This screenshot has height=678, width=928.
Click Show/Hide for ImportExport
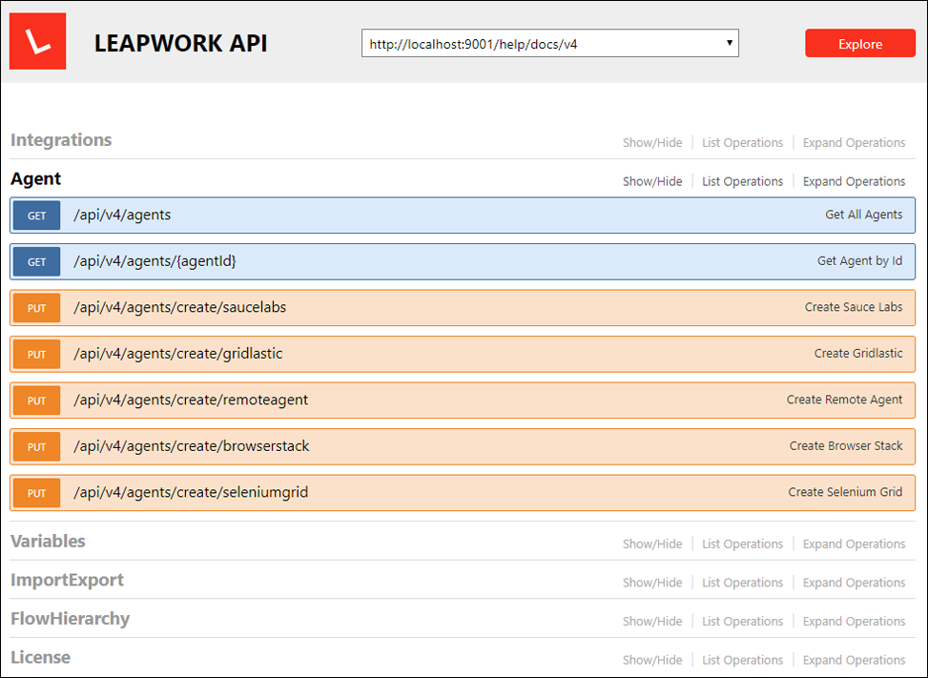652,583
